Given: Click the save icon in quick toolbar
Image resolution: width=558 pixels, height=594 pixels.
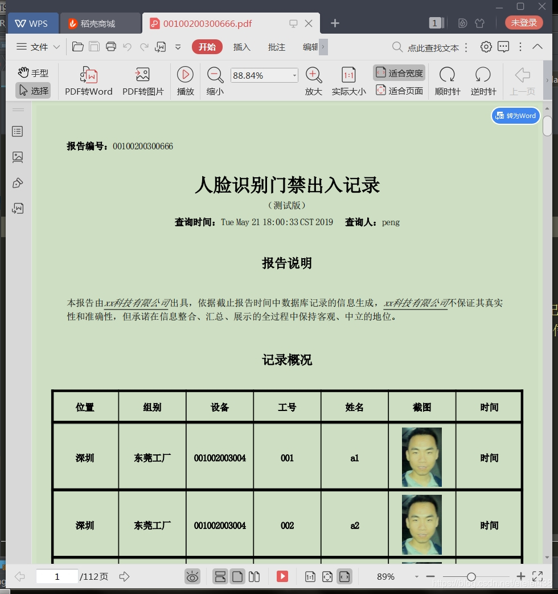Looking at the screenshot, I should tap(94, 47).
